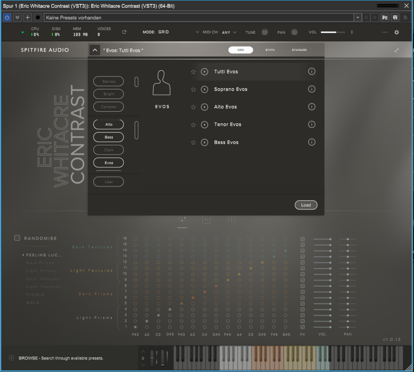
Task: Show info for Tutti Evos
Action: coord(312,71)
